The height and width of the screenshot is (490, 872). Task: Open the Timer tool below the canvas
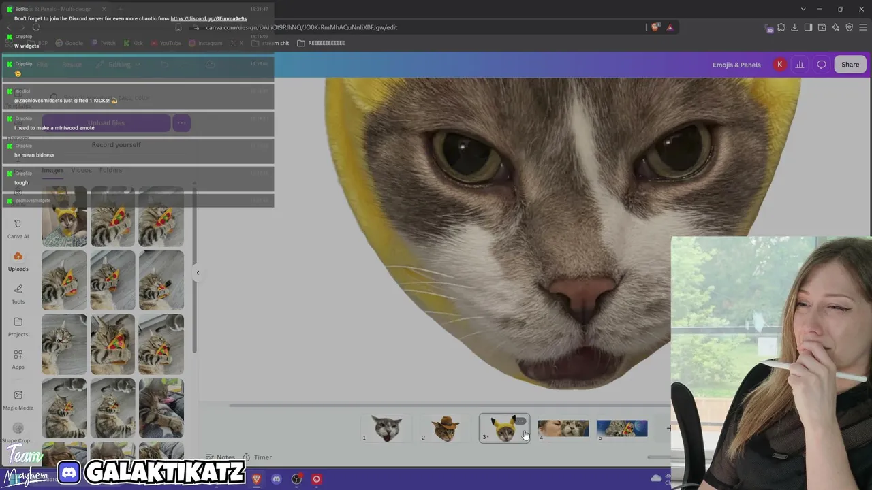[x=258, y=457]
